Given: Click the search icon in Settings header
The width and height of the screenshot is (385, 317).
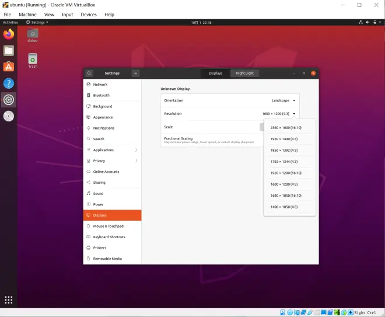Looking at the screenshot, I should [89, 73].
